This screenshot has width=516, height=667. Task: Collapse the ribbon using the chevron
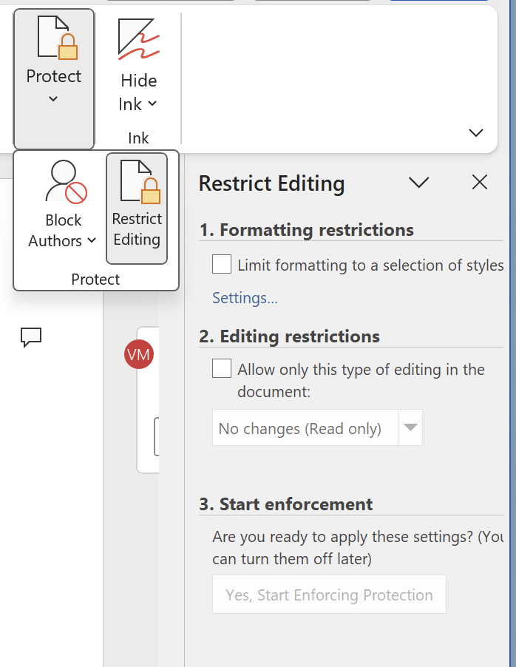[x=475, y=132]
